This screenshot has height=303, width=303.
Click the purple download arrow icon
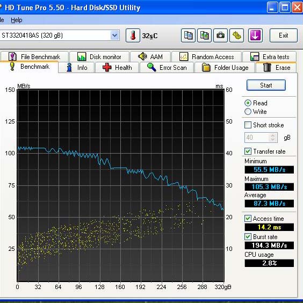pos(255,35)
